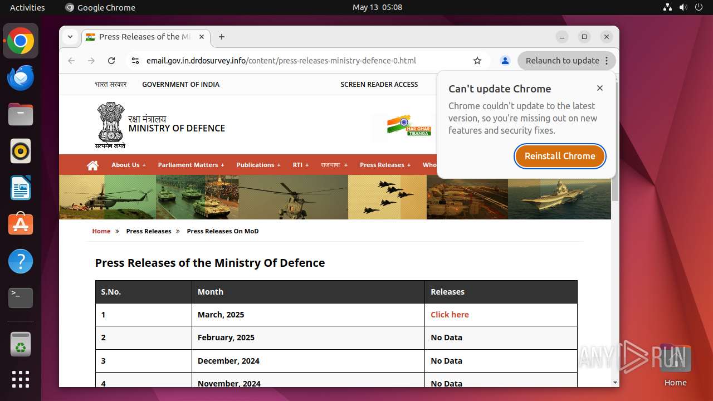The image size is (713, 401).
Task: Open the Files manager in the dock
Action: (21, 115)
